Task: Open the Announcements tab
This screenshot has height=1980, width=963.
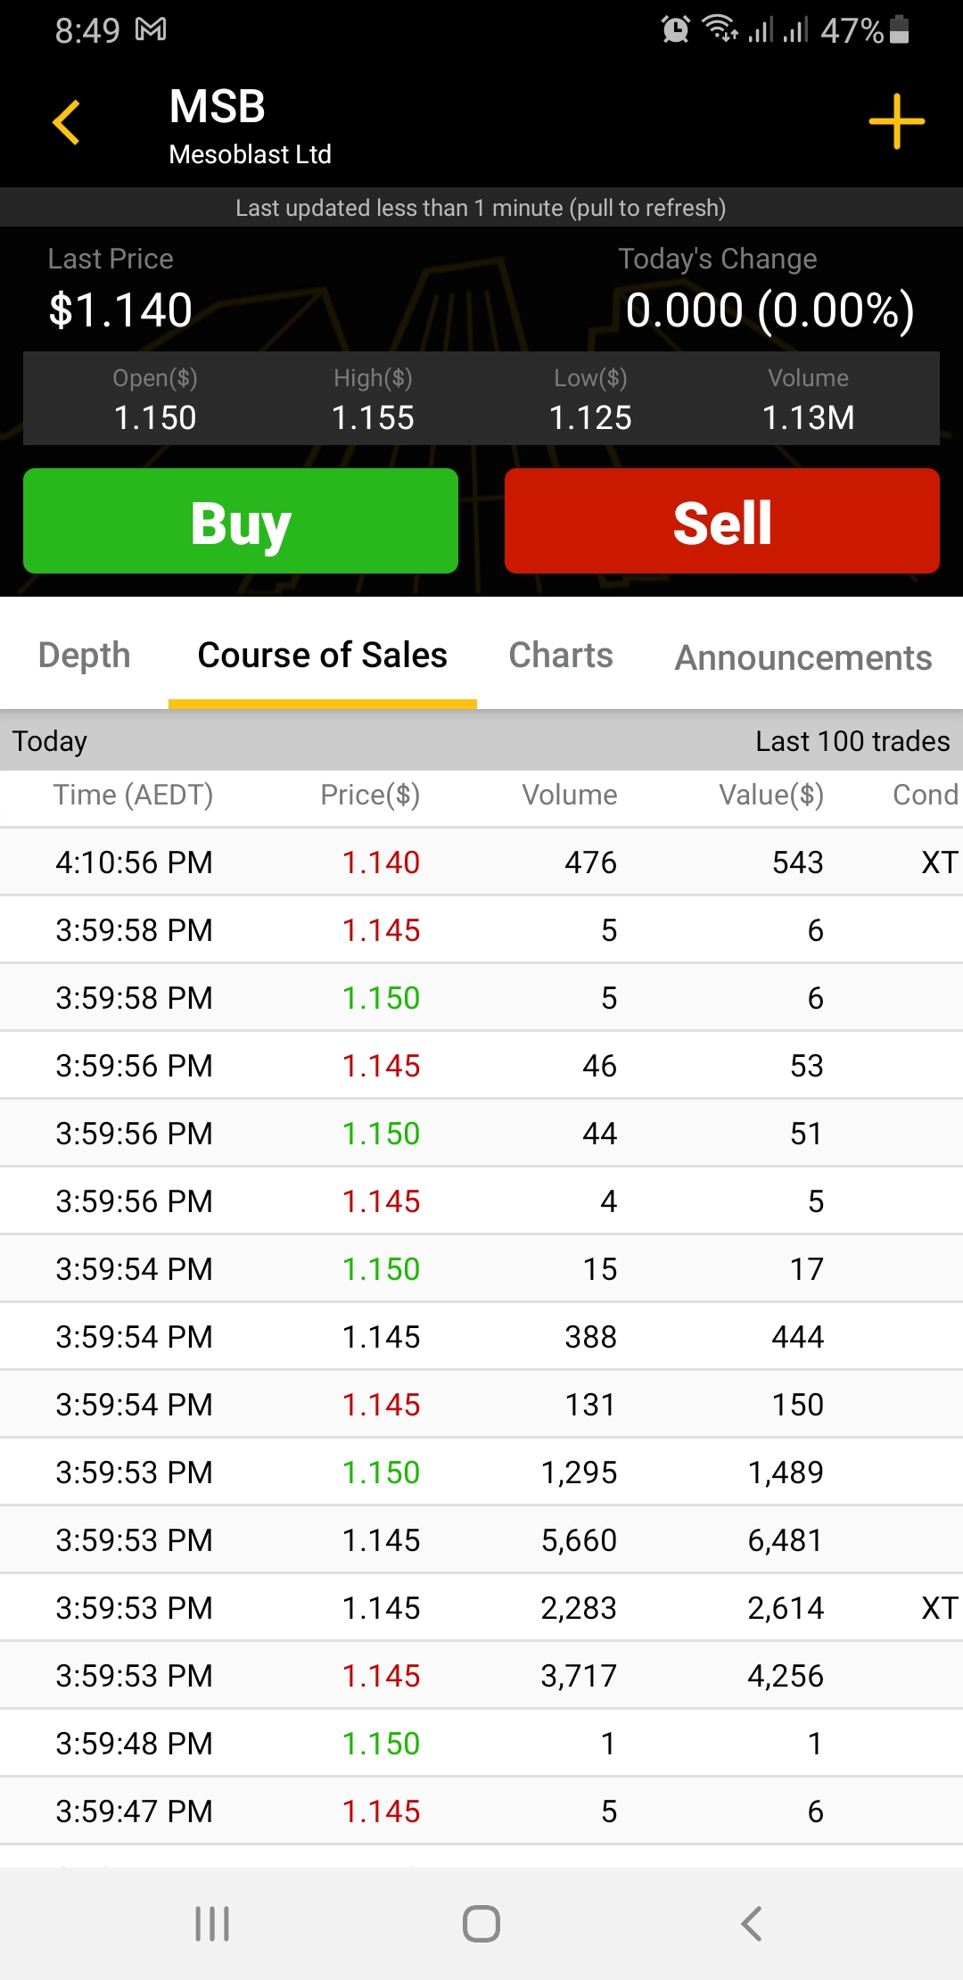Action: (x=803, y=657)
